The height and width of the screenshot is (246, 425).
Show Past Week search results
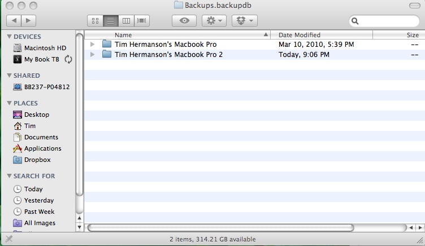(x=40, y=212)
